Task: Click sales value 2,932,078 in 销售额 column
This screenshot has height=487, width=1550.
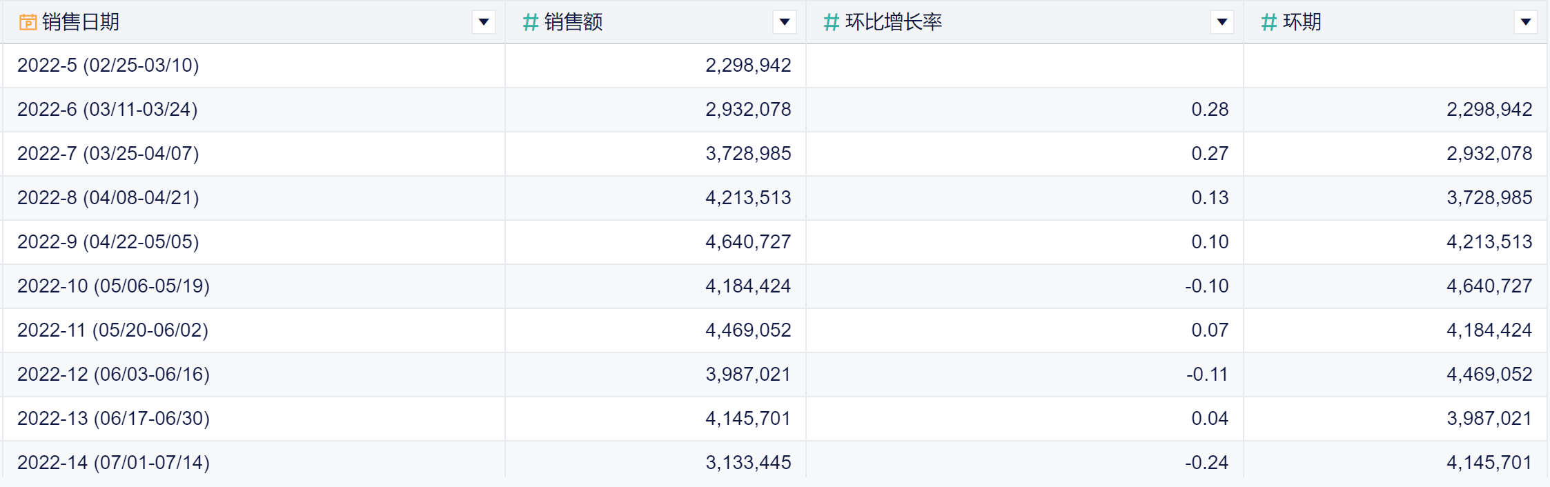Action: click(x=748, y=110)
